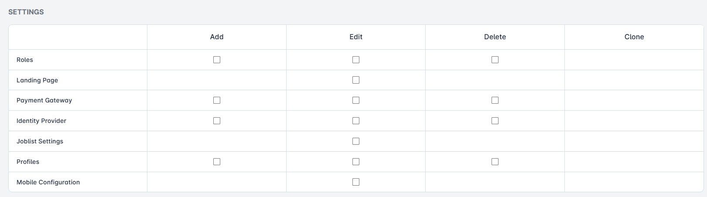
Task: Enable Delete permission for Profiles
Action: 495,162
